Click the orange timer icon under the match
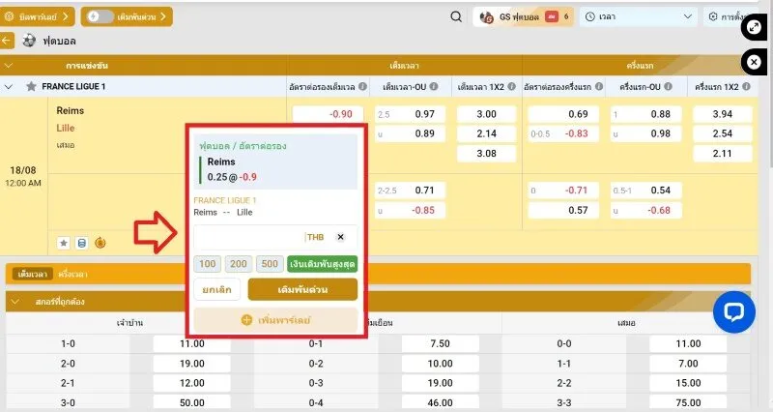Screen dimensions: 773x412 coord(100,243)
